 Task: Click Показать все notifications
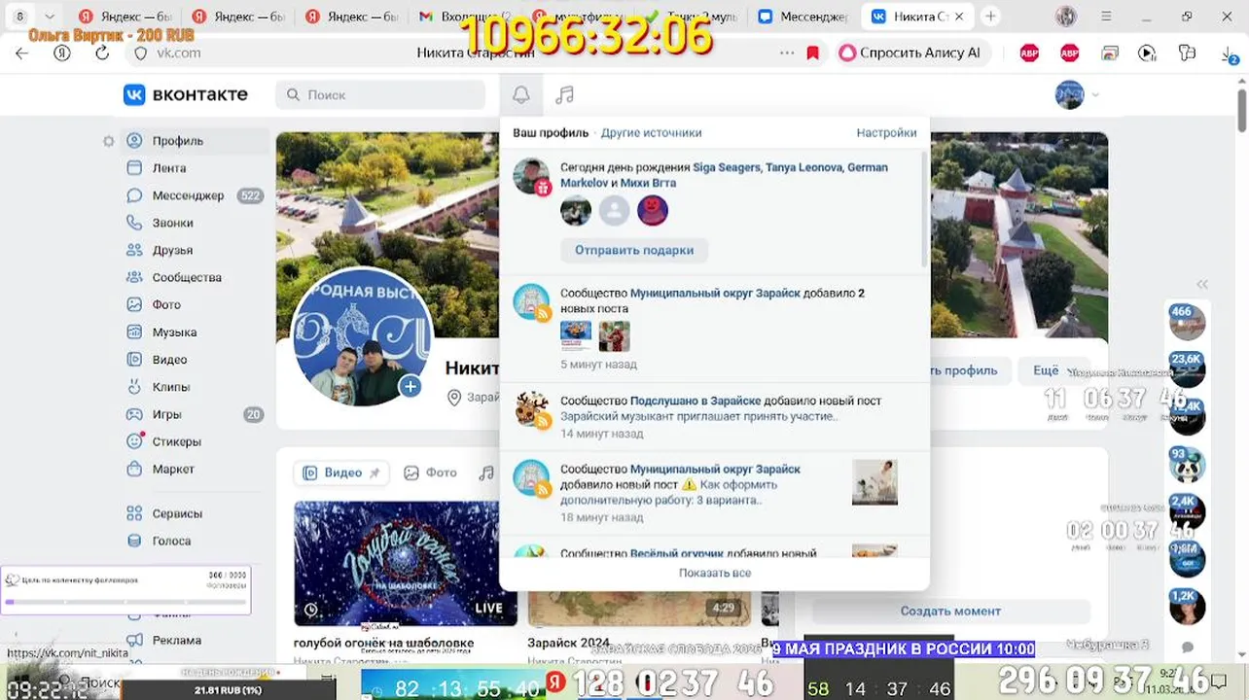click(715, 573)
